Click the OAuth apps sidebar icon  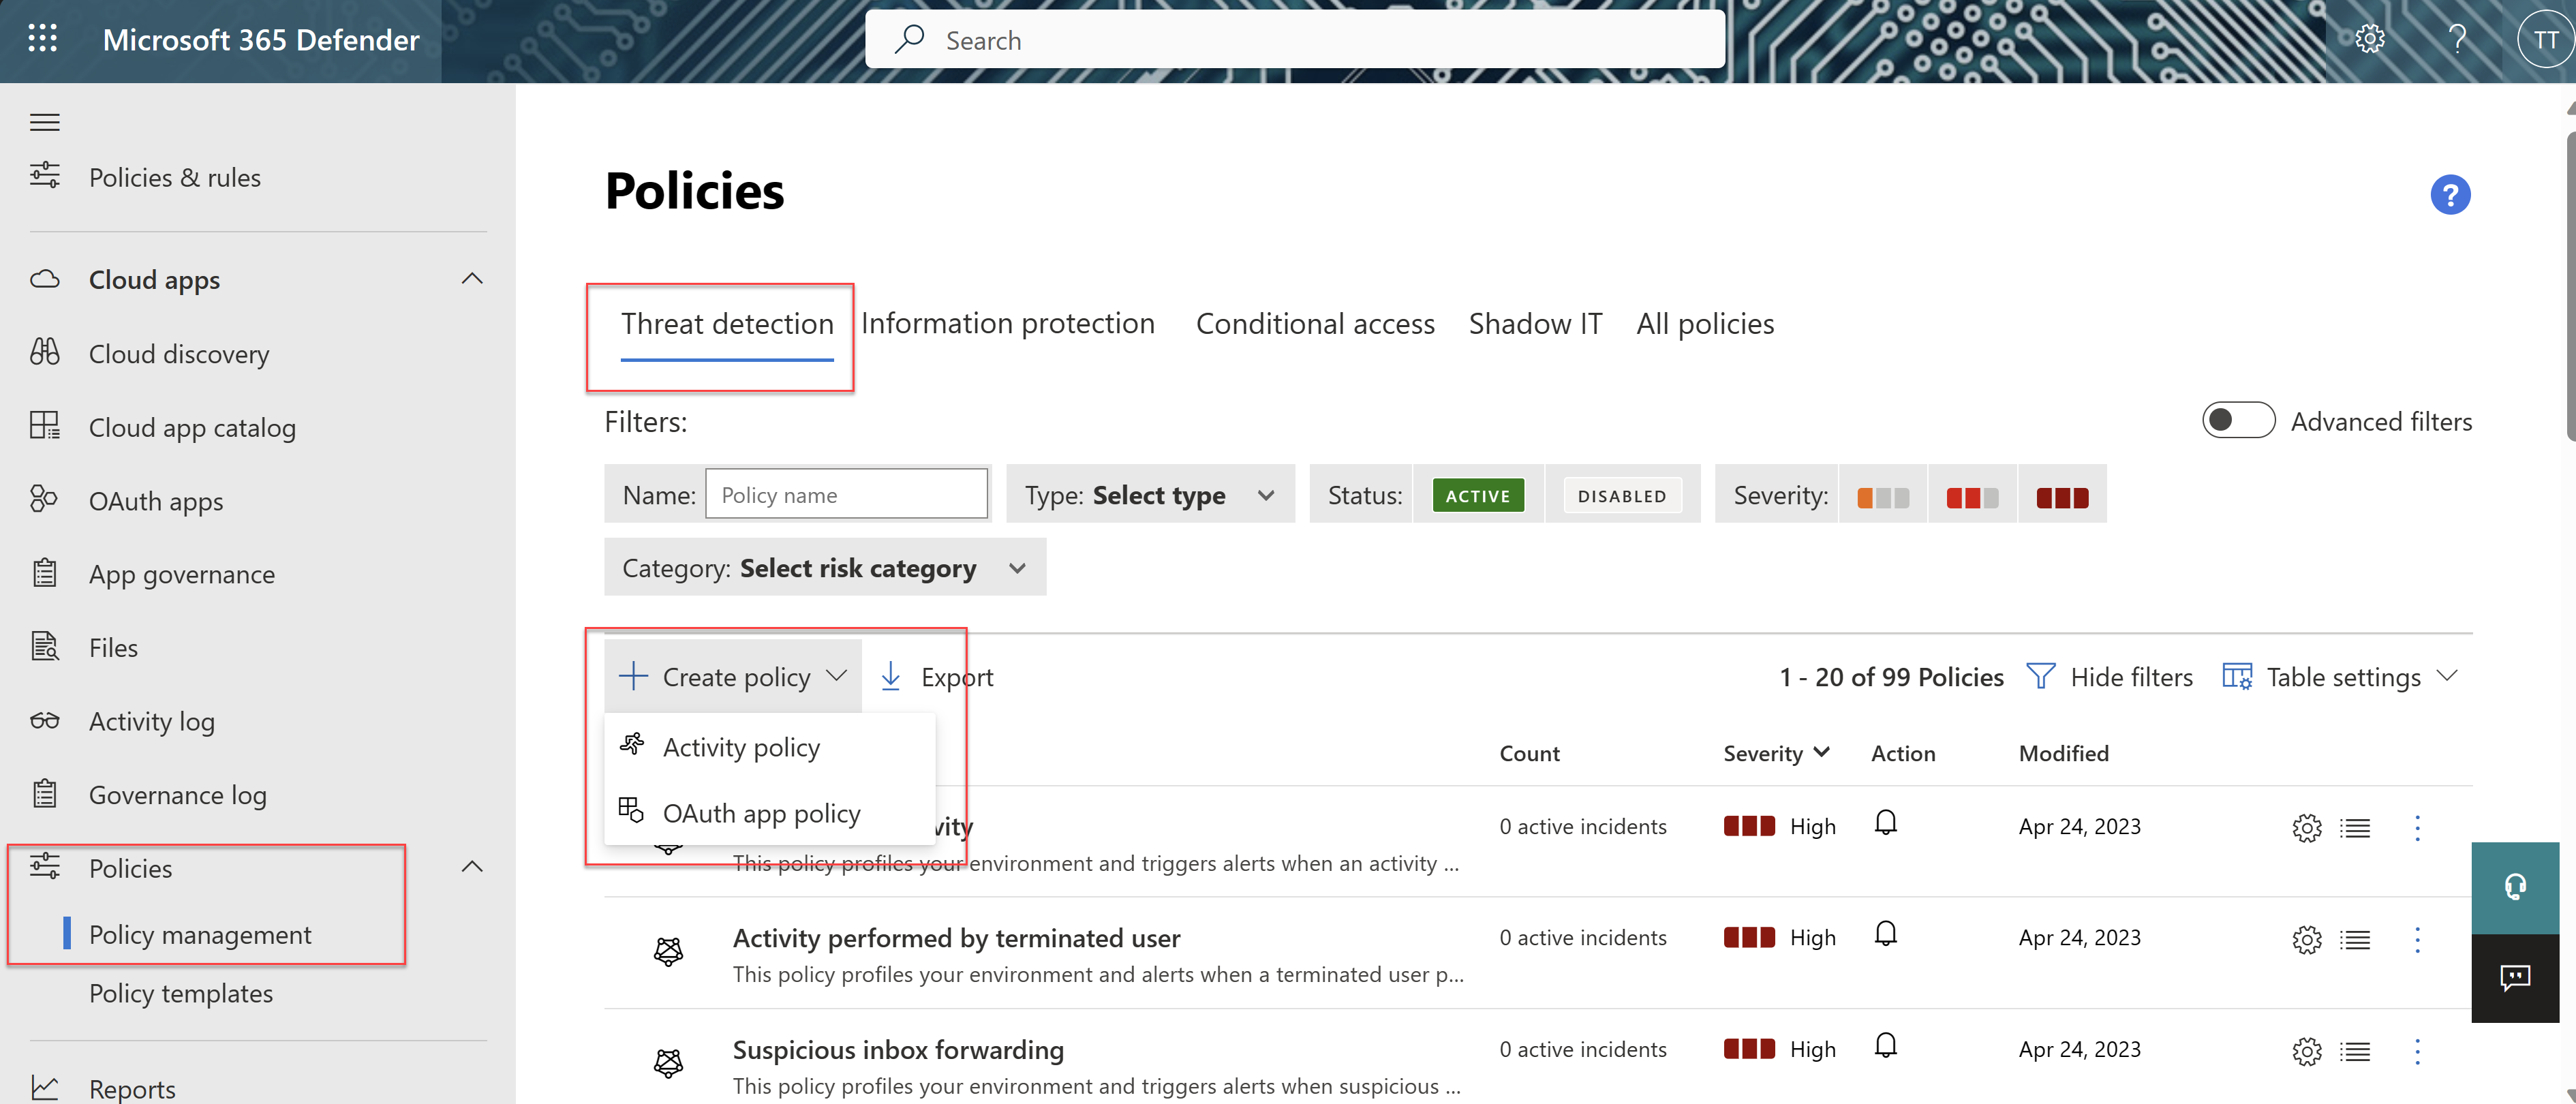pyautogui.click(x=44, y=497)
